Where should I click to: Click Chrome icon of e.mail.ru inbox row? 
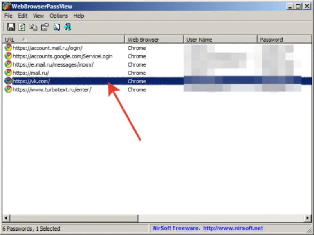[8, 64]
